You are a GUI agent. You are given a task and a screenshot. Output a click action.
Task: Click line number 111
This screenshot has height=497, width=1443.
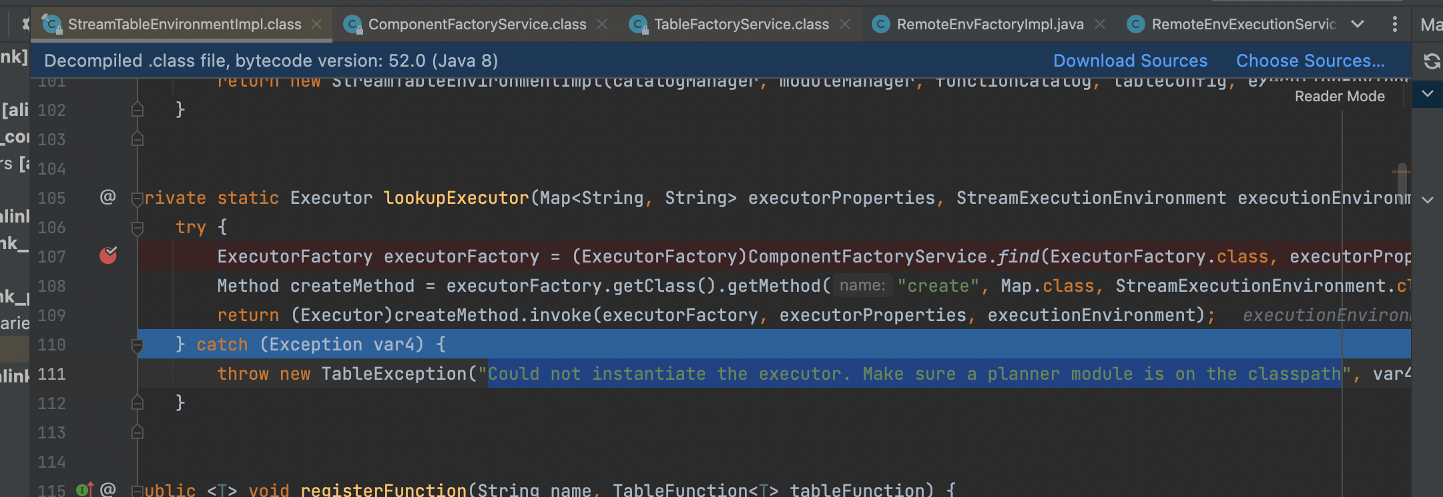[x=51, y=374]
